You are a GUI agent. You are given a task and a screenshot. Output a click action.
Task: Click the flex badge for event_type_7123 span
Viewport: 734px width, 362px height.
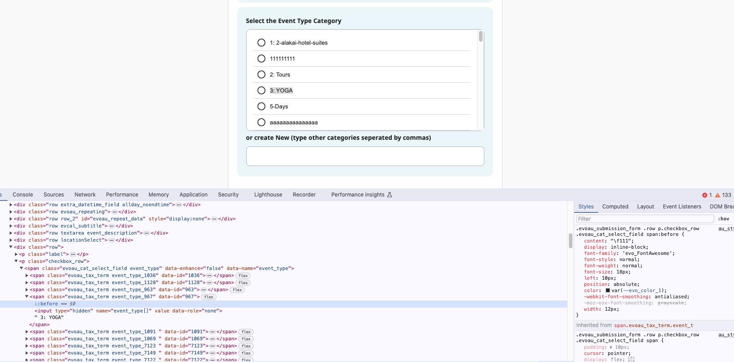point(246,346)
